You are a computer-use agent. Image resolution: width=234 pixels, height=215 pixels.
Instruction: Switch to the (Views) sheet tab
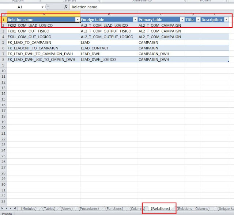click(67, 208)
